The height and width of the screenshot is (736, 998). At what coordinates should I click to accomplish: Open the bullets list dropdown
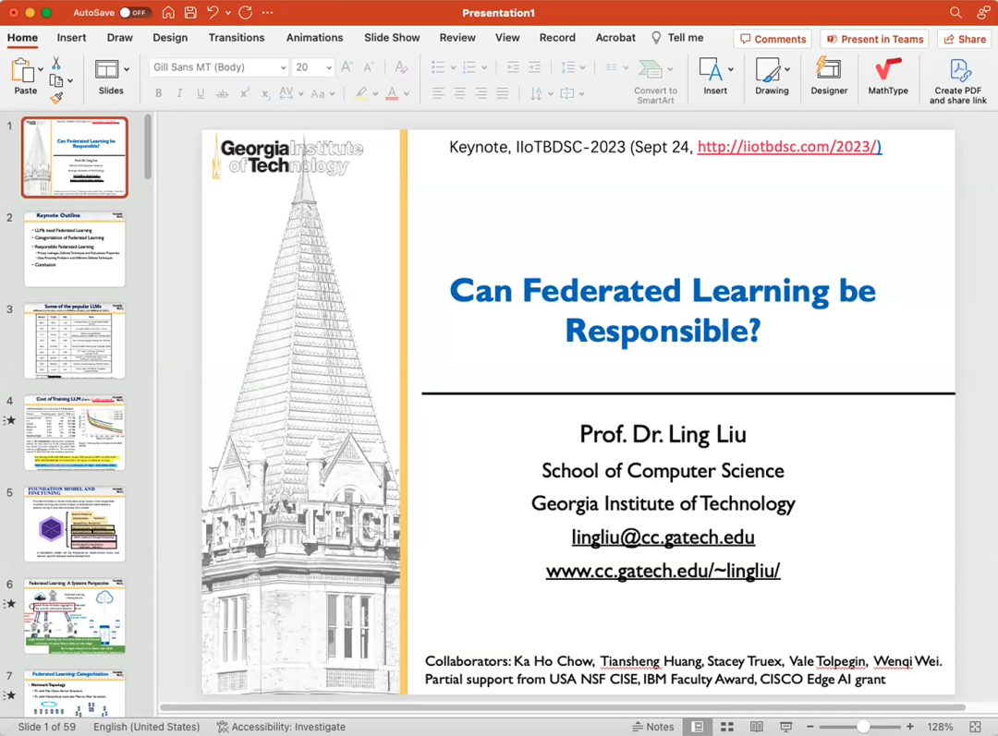coord(453,66)
